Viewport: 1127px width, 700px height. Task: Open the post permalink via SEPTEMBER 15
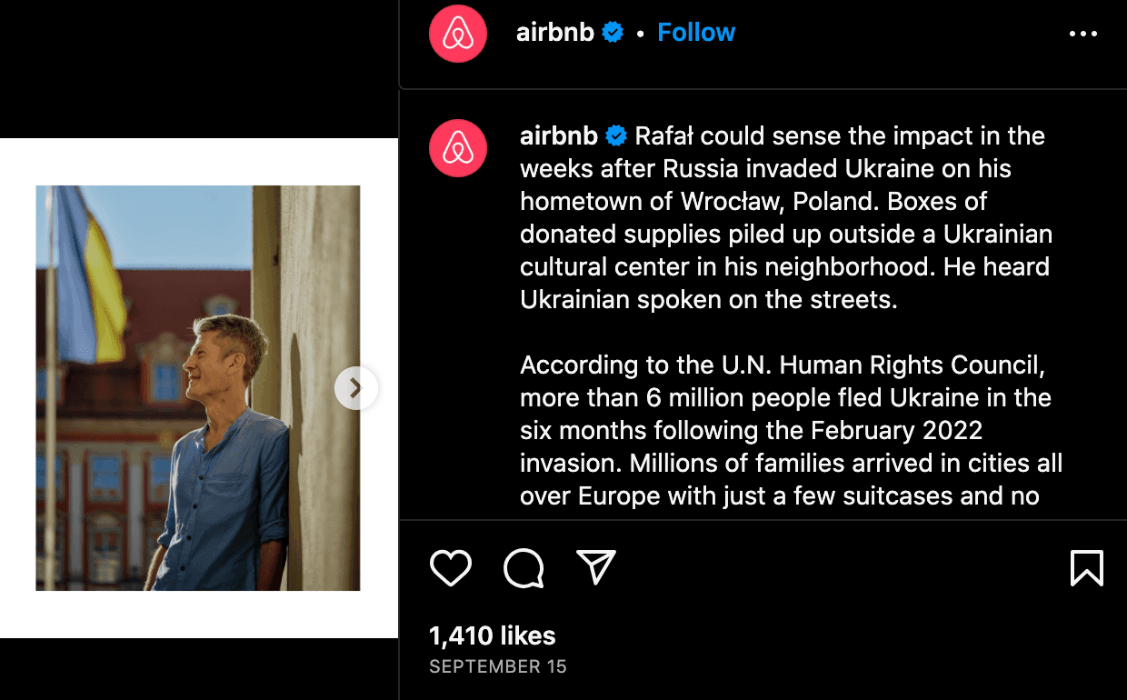(497, 666)
